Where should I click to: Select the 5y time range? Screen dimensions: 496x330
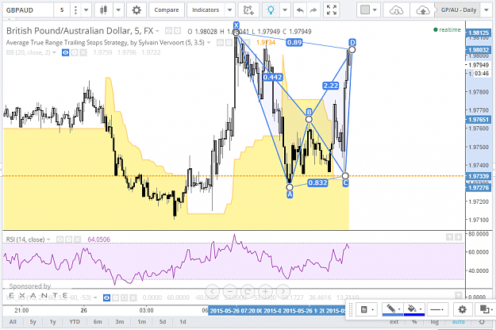(33, 322)
